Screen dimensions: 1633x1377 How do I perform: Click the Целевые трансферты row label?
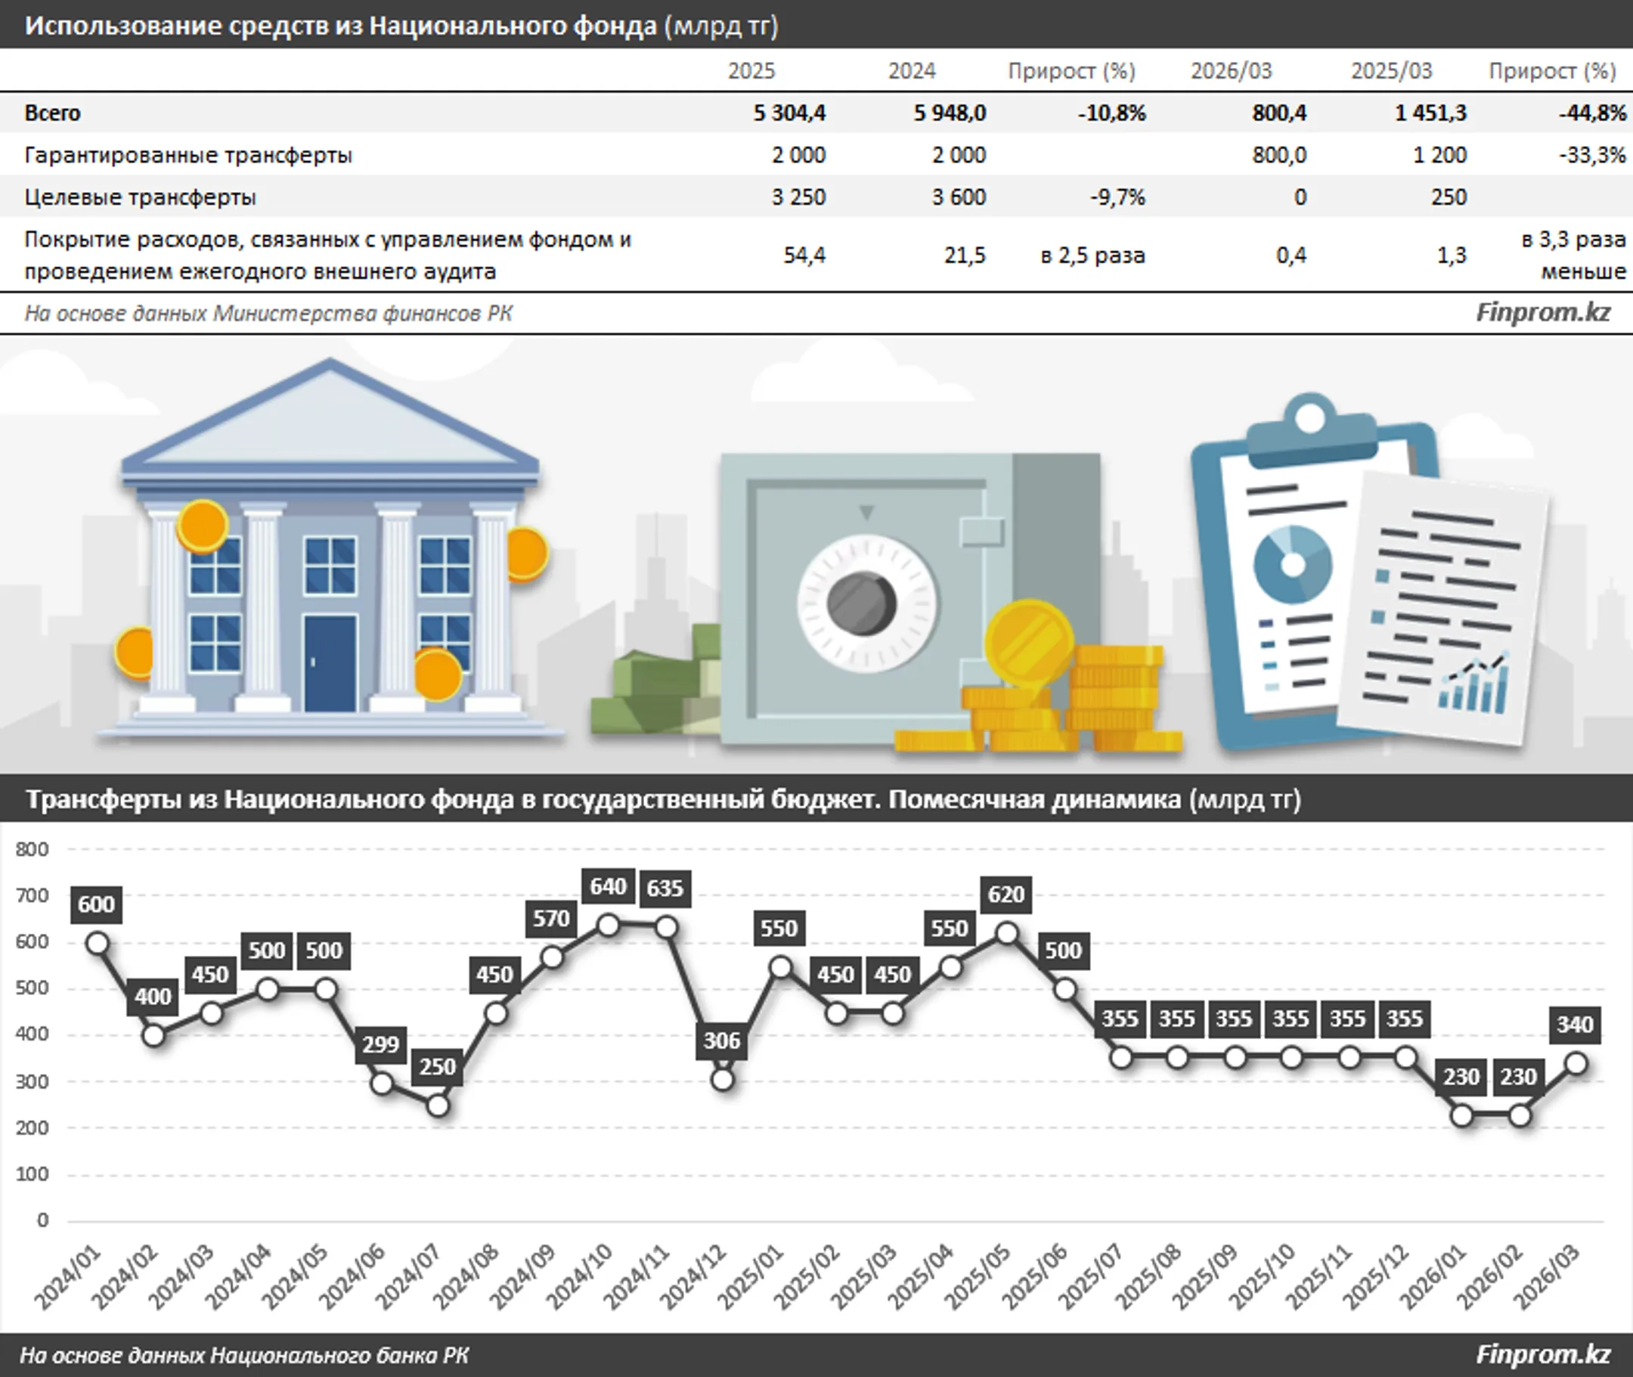coord(141,197)
